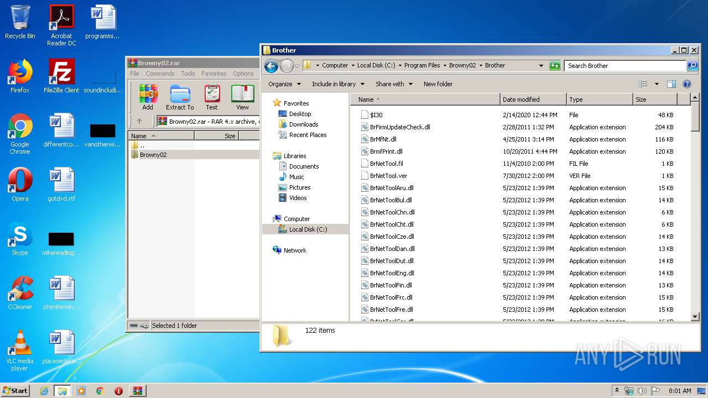Toggle the preview pane icon
The height and width of the screenshot is (398, 708).
(671, 84)
